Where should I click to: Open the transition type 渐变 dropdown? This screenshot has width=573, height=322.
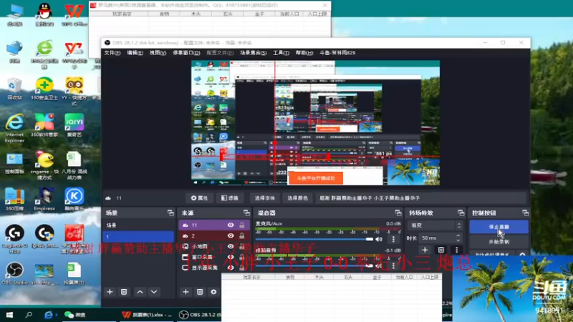coord(435,225)
